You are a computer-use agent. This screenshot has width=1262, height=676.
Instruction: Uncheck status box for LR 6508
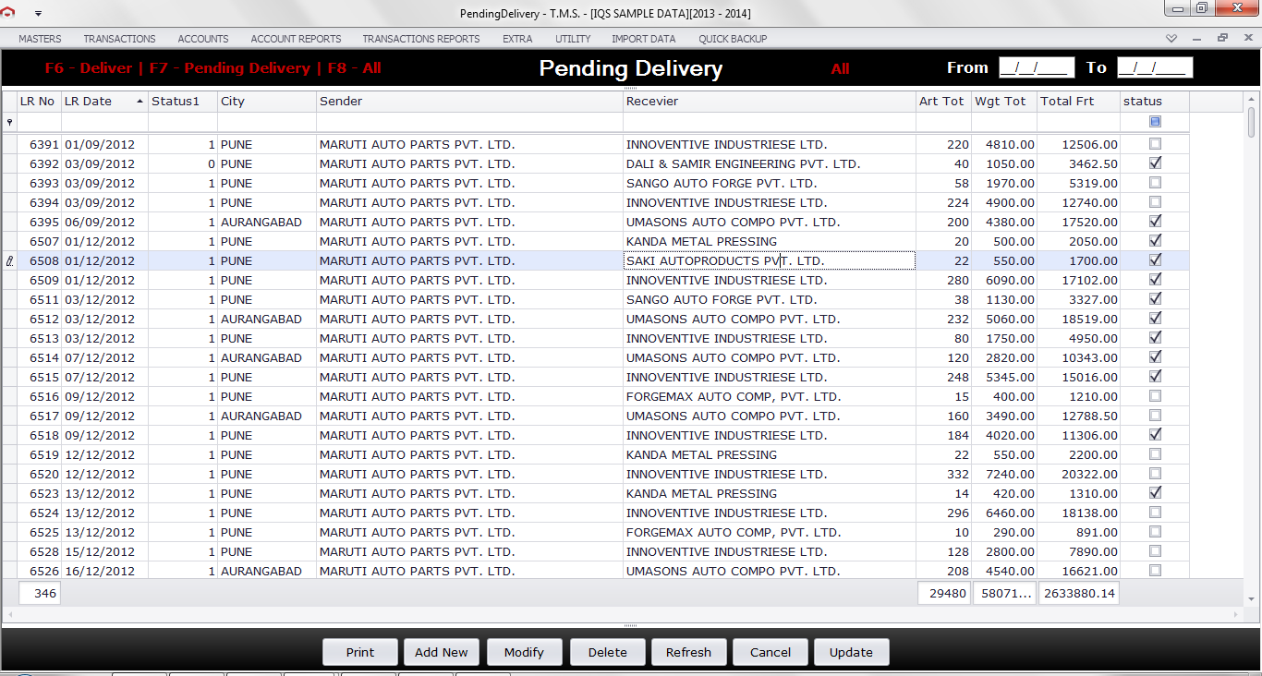[1155, 260]
